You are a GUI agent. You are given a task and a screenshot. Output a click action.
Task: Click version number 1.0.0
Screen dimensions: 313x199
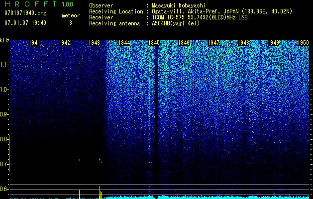tap(67, 4)
